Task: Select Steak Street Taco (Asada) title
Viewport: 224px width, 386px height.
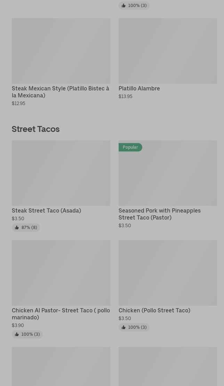Action: point(46,210)
